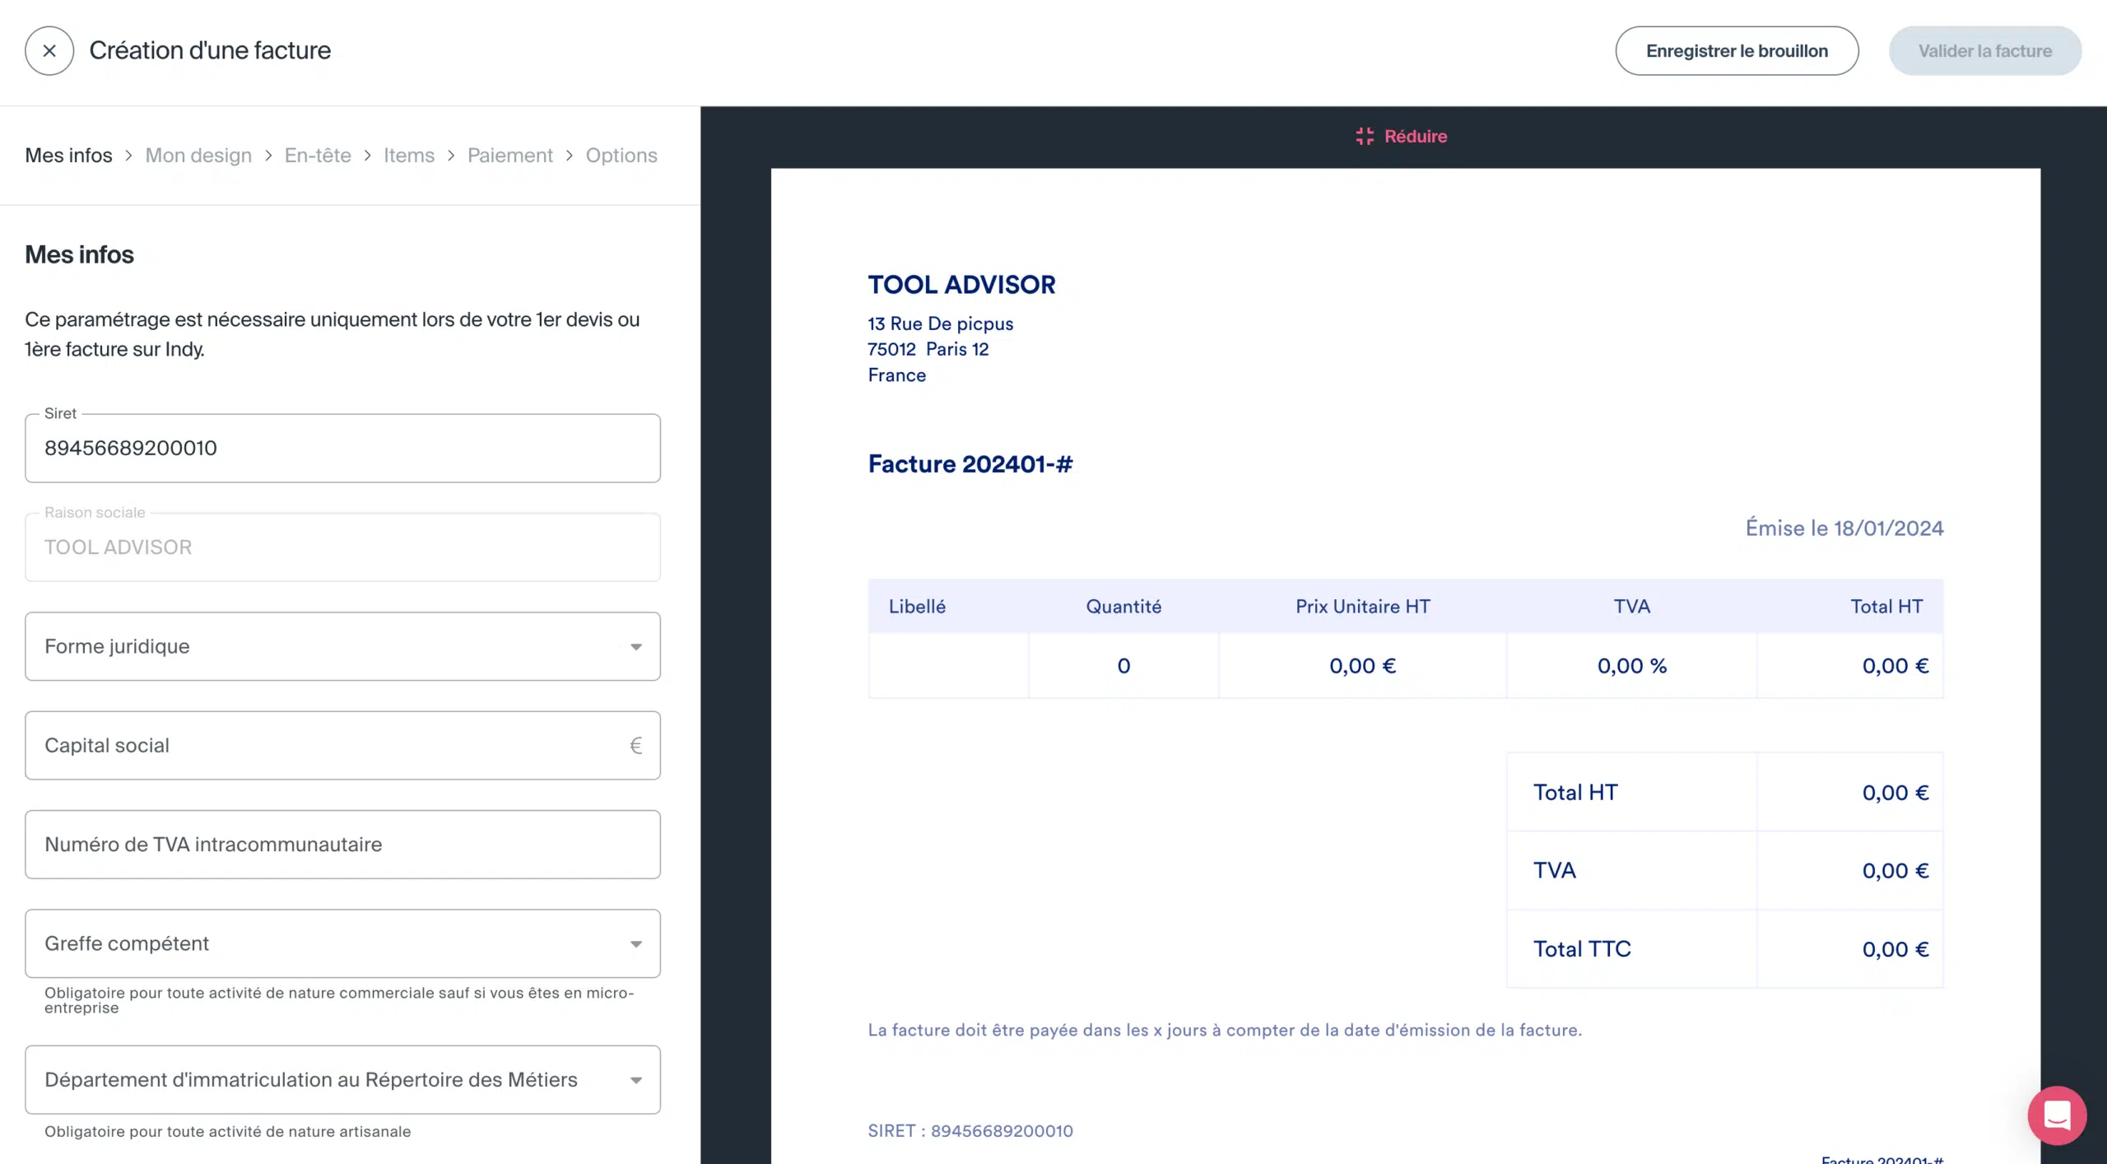Image resolution: width=2107 pixels, height=1164 pixels.
Task: Click the Capital social field
Action: [342, 746]
